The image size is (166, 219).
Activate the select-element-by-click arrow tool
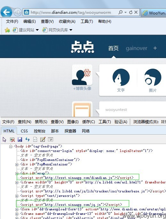(4, 139)
